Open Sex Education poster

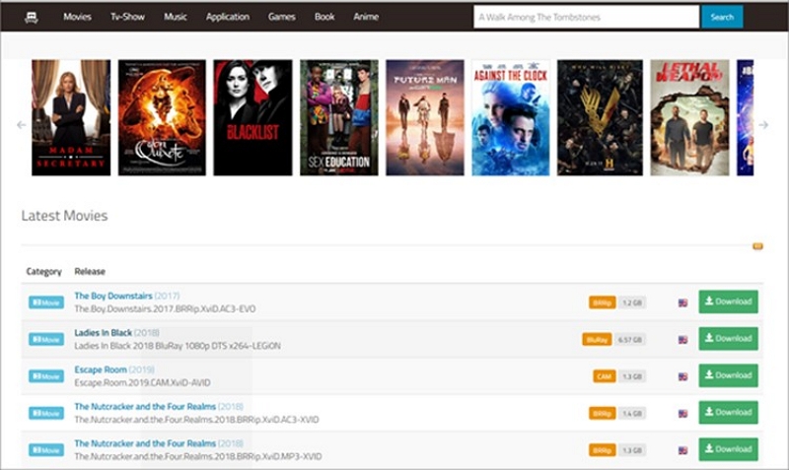339,117
